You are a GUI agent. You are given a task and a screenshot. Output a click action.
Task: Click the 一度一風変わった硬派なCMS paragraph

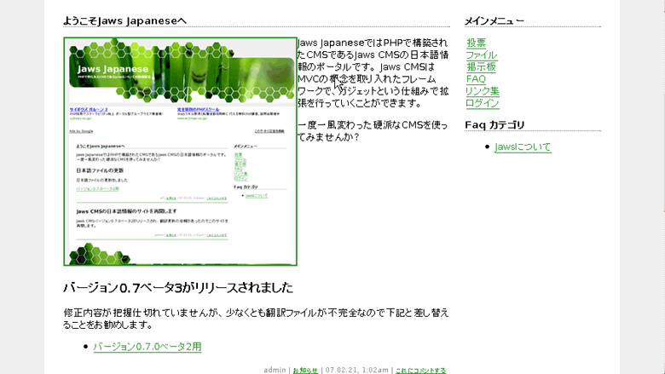pos(373,131)
